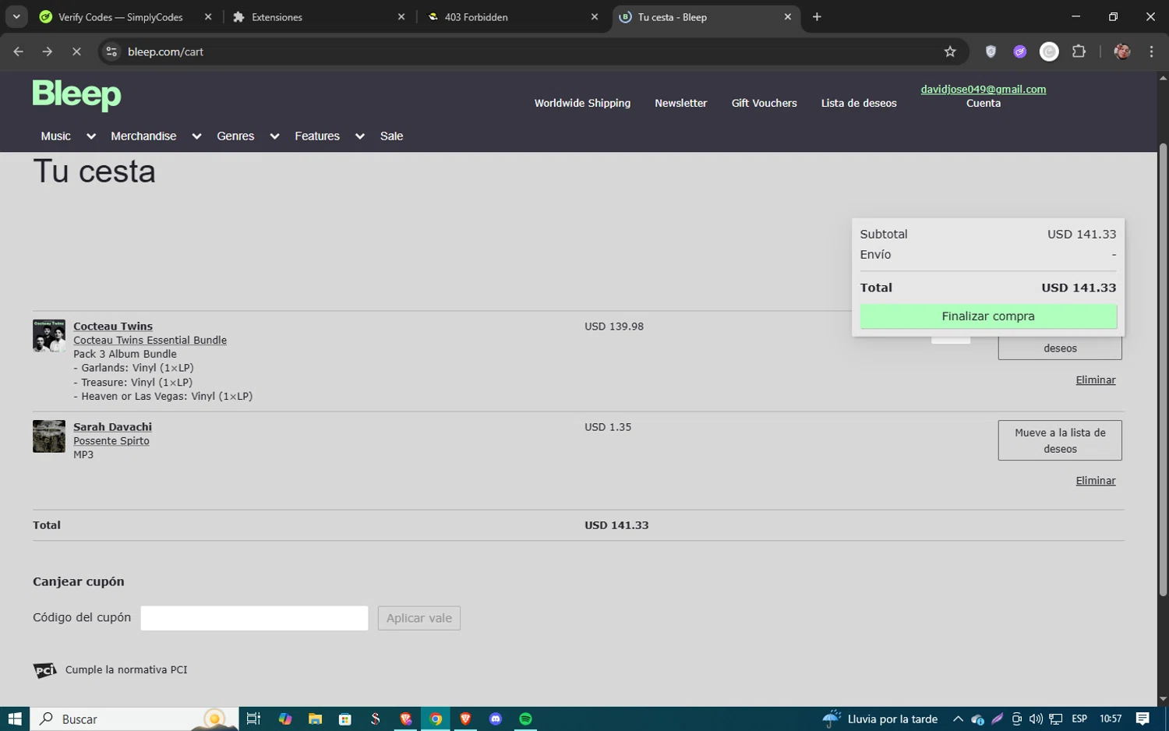Open the Bleep logo homepage
1169x731 pixels.
click(x=76, y=95)
